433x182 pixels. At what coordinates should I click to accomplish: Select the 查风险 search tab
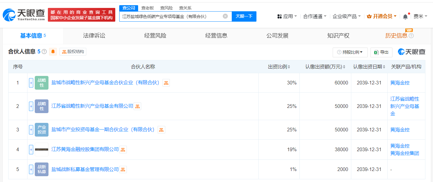click(x=166, y=8)
